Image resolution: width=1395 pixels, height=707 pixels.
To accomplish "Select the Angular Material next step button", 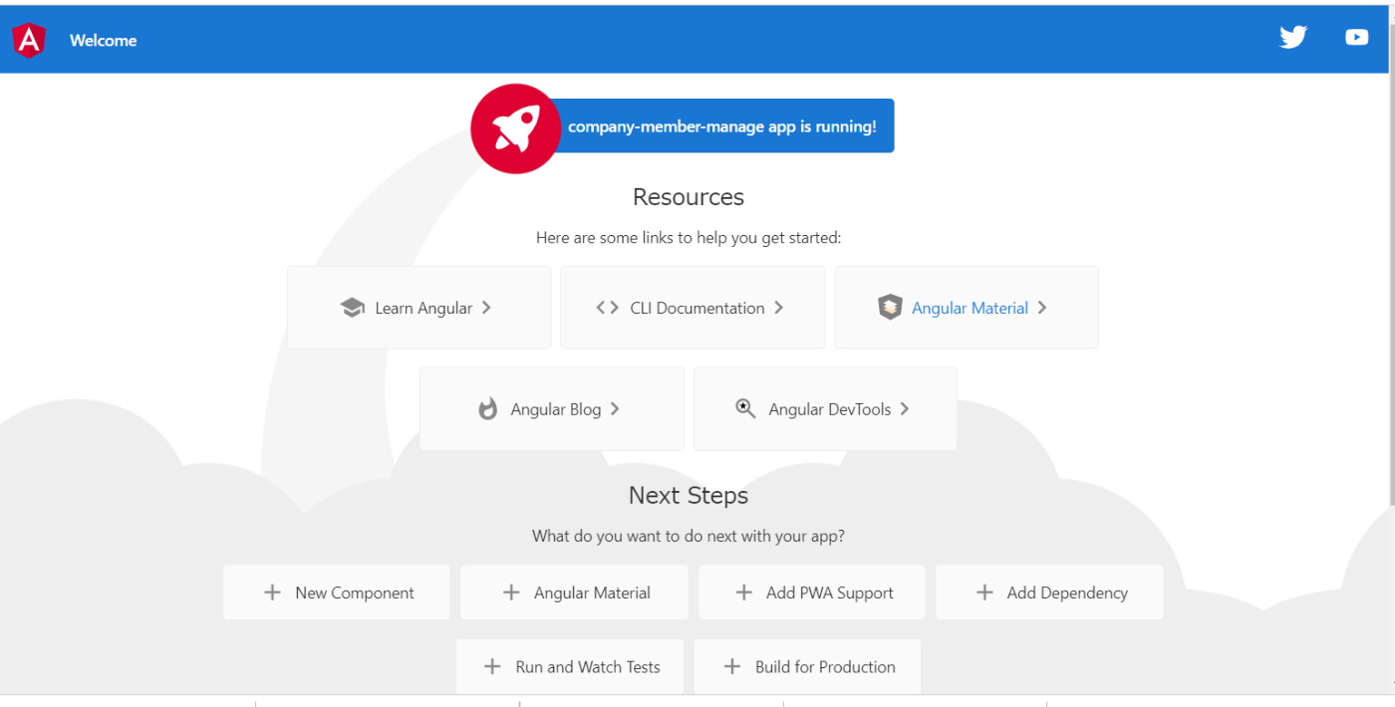I will coord(574,592).
